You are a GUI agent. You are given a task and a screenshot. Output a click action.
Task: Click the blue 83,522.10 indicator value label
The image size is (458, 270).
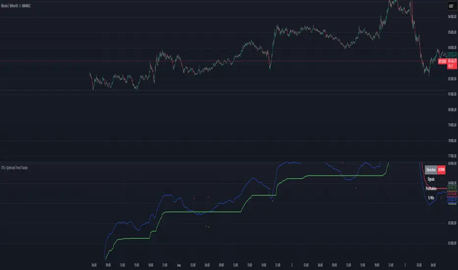pos(453,200)
